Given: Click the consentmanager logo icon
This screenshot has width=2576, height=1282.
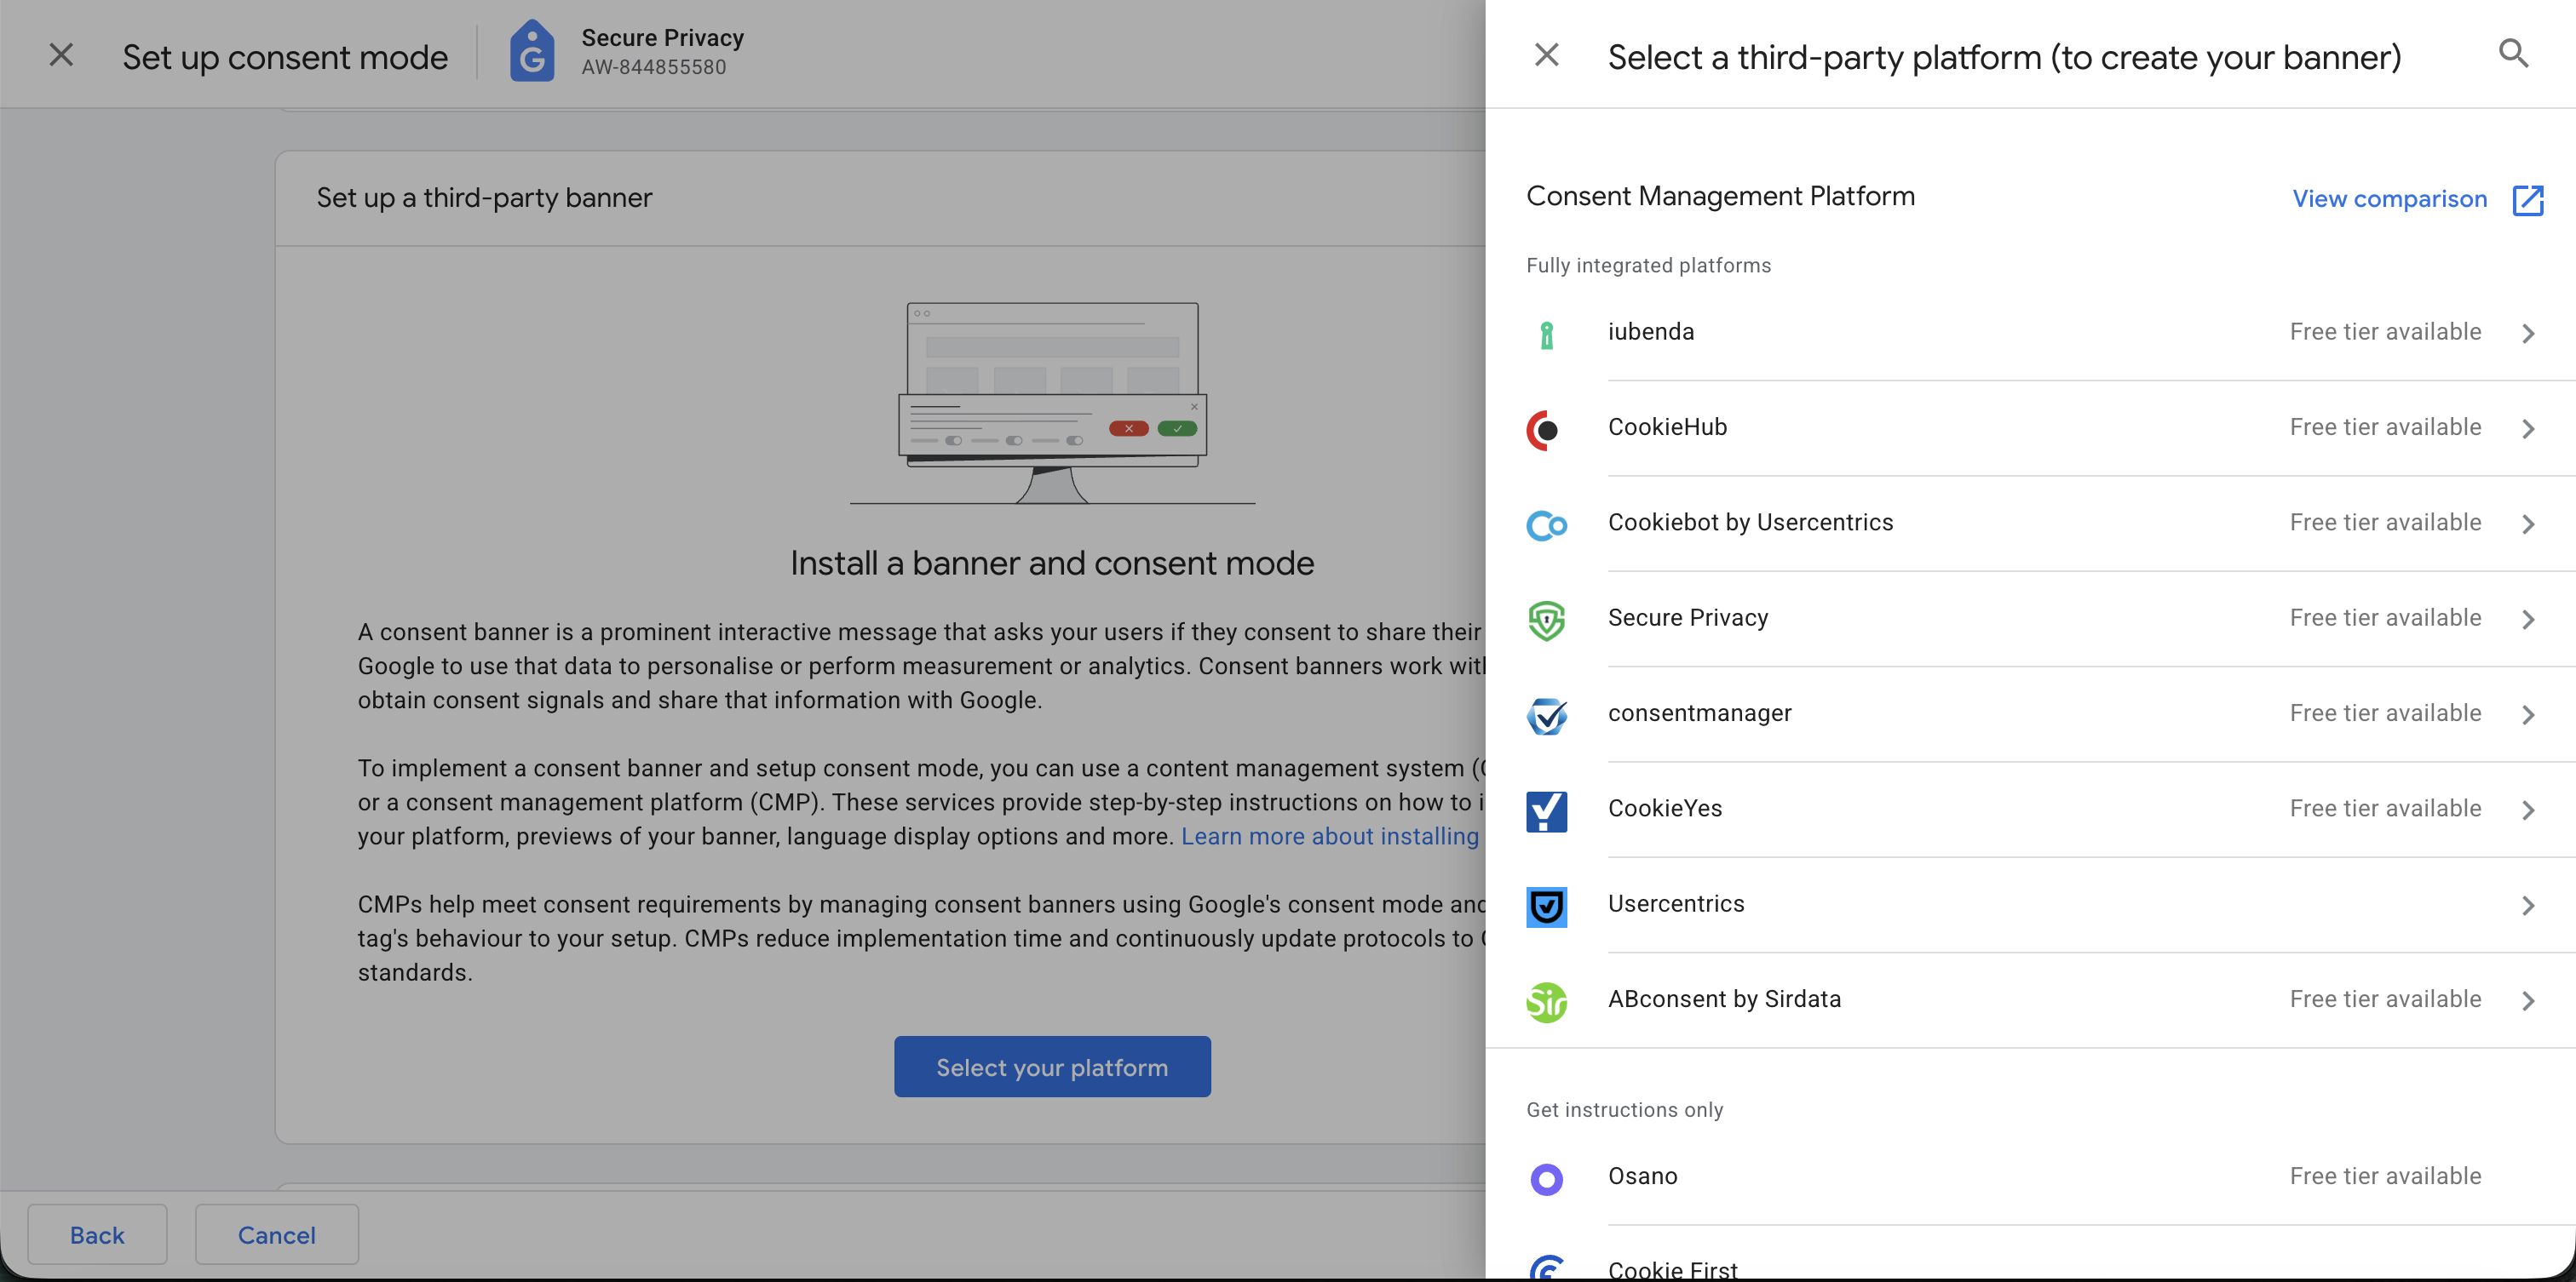Looking at the screenshot, I should 1546,715.
